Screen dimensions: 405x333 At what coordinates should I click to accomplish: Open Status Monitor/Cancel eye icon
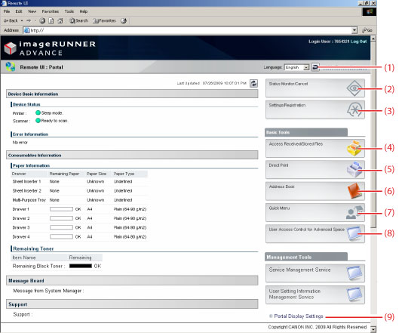(x=354, y=88)
